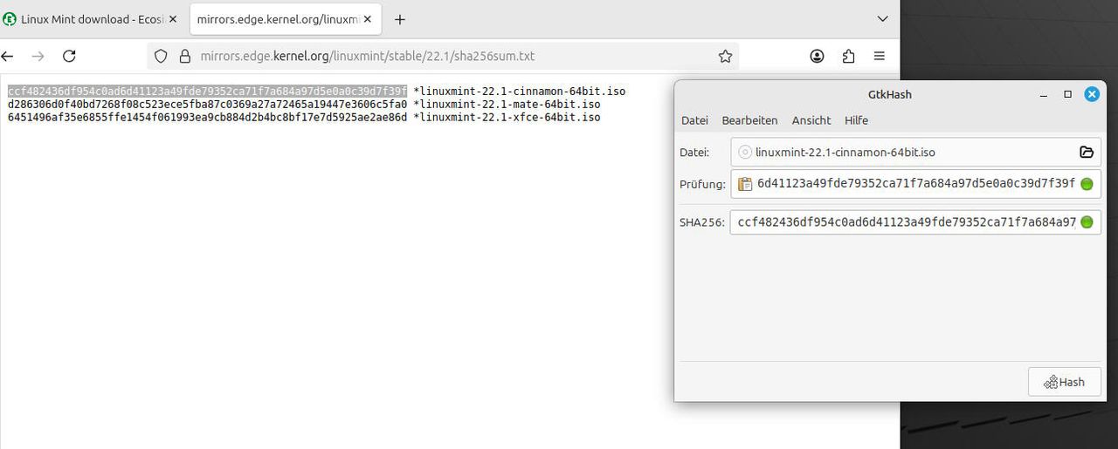Show site security padlock info
1118x449 pixels.
coord(184,56)
